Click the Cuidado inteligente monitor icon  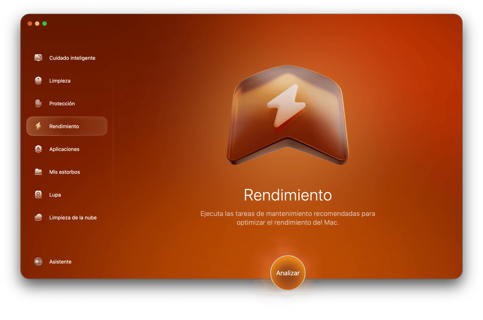coord(38,58)
